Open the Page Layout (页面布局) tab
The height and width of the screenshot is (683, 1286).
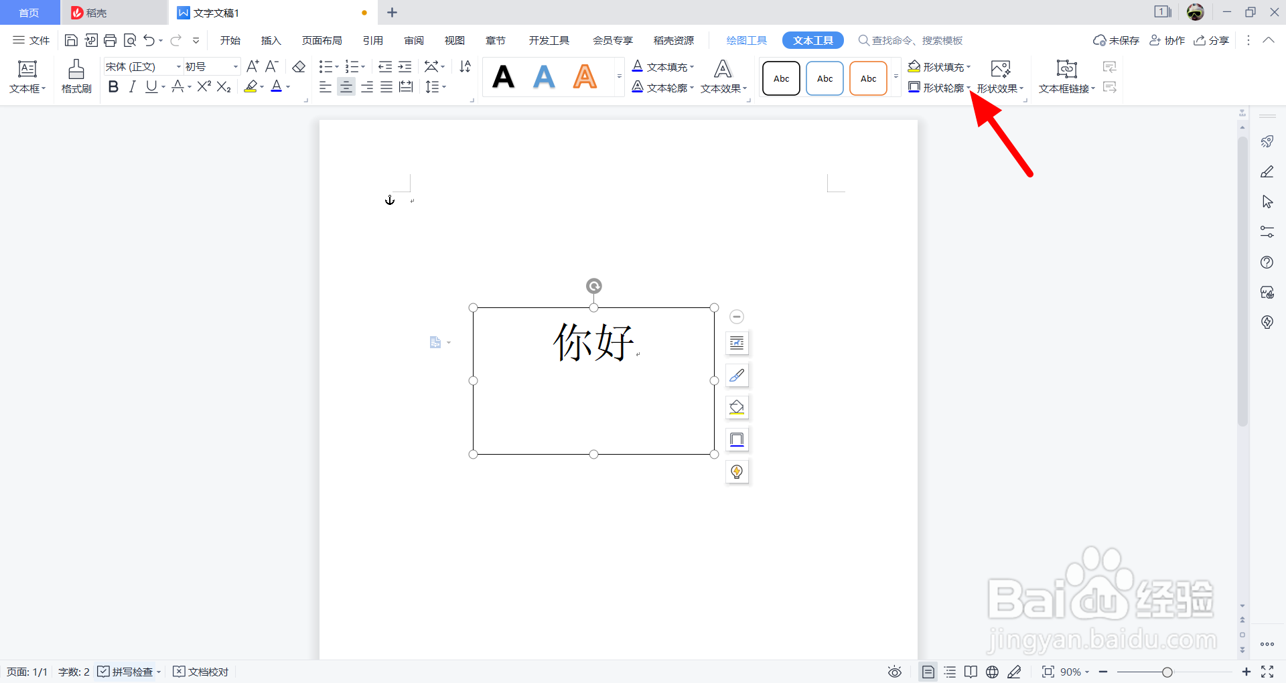click(x=321, y=41)
